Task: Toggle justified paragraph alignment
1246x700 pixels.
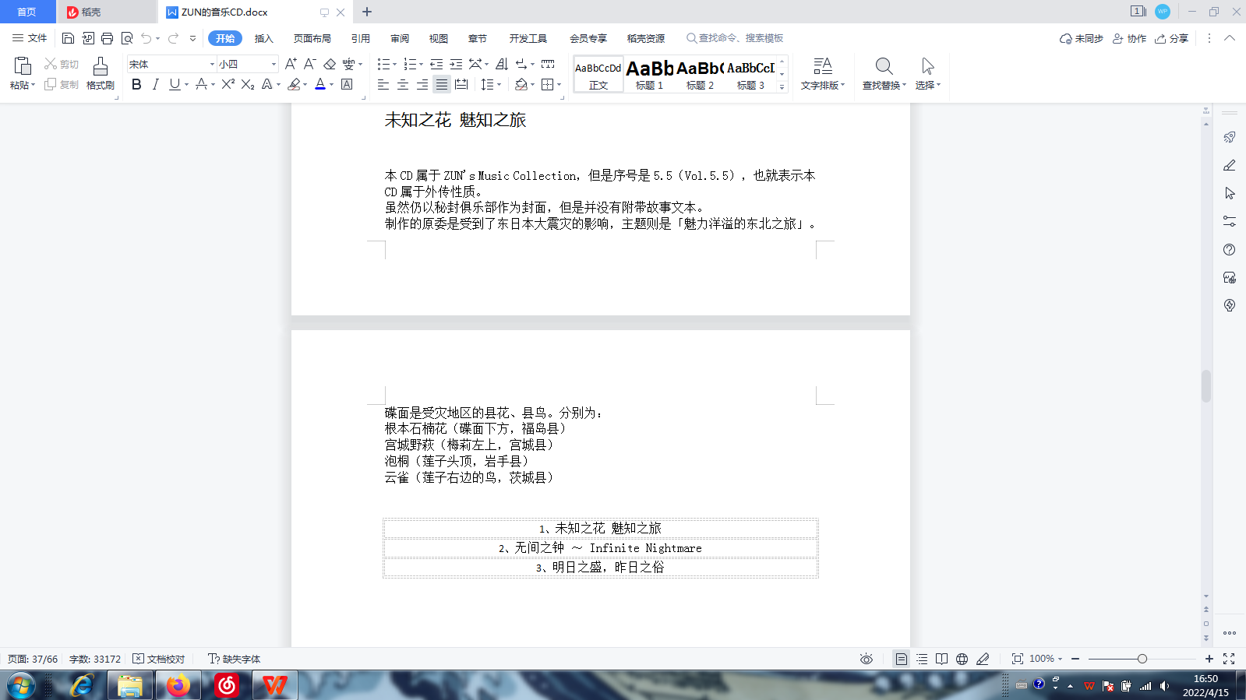Action: pos(441,84)
